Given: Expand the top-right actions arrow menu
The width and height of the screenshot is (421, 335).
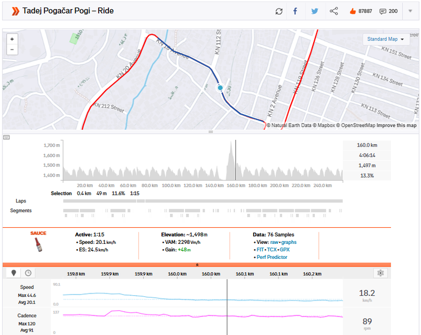Looking at the screenshot, I should (410, 11).
